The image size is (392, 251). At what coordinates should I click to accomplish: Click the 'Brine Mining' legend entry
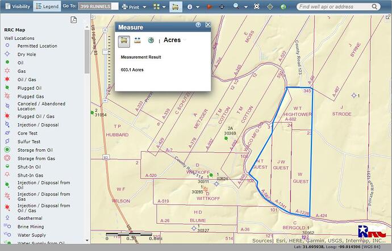point(31,227)
